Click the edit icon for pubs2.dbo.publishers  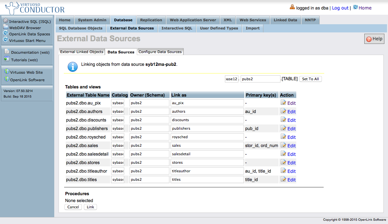click(283, 128)
